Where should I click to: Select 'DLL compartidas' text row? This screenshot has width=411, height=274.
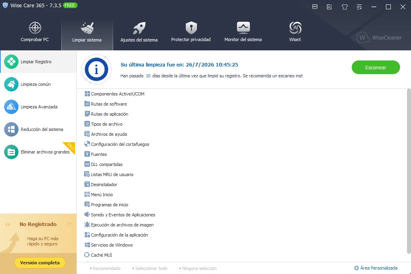107,164
